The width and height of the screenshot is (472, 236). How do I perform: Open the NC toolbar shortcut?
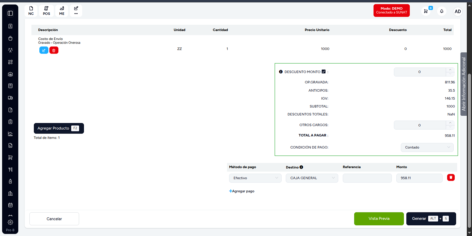pyautogui.click(x=31, y=11)
